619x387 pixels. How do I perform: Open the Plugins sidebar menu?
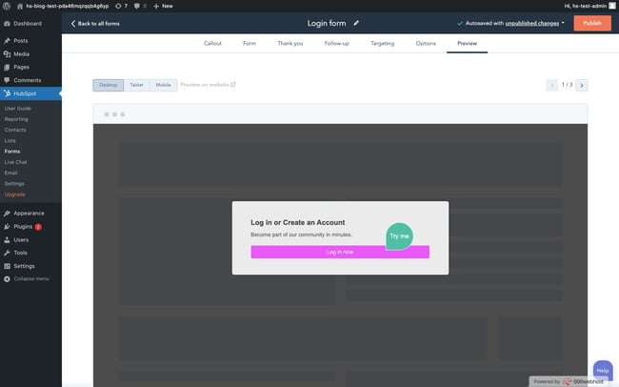24,227
